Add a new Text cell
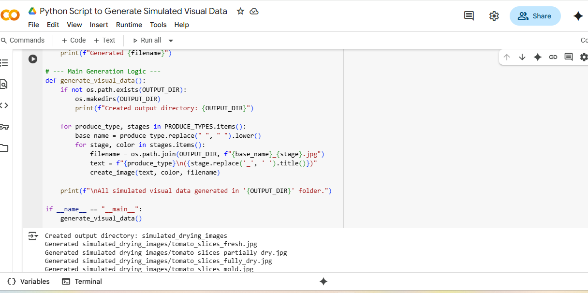 pos(104,40)
